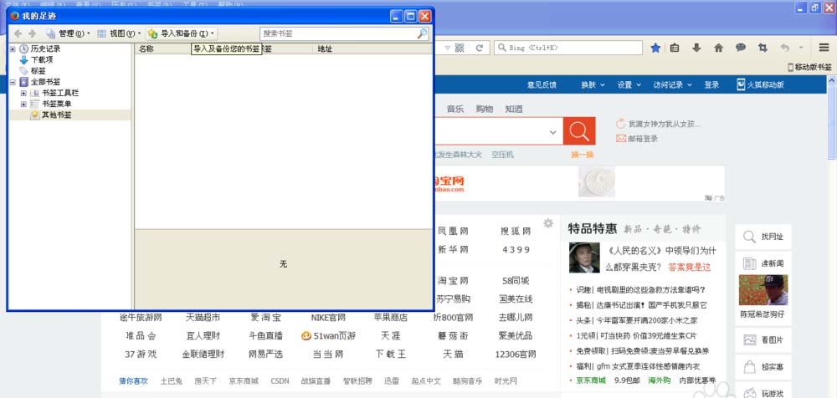Open the 12306官网 site link
The height and width of the screenshot is (398, 837).
(515, 355)
